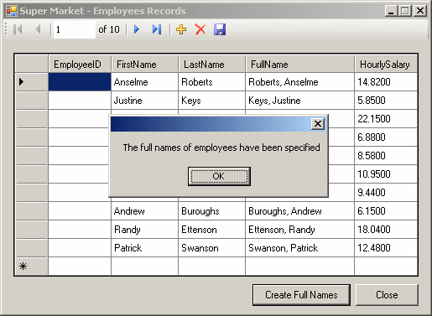Click the FullName cell 'Buroughs, Andrew'

coord(299,211)
